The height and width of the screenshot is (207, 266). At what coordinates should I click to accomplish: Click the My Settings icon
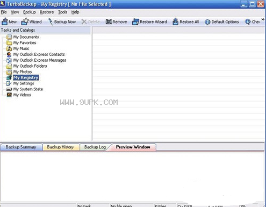tap(9, 83)
